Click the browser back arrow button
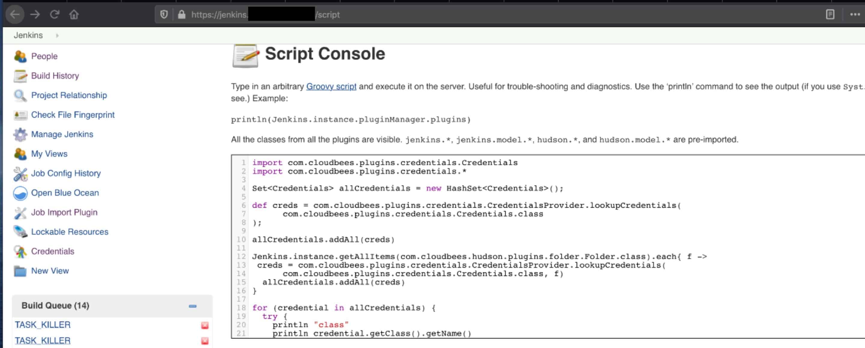 coord(15,14)
